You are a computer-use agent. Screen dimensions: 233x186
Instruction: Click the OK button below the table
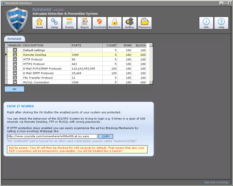14,89
